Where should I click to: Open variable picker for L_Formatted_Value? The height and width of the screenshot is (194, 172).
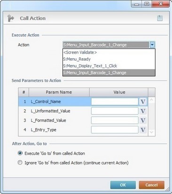pos(143,120)
